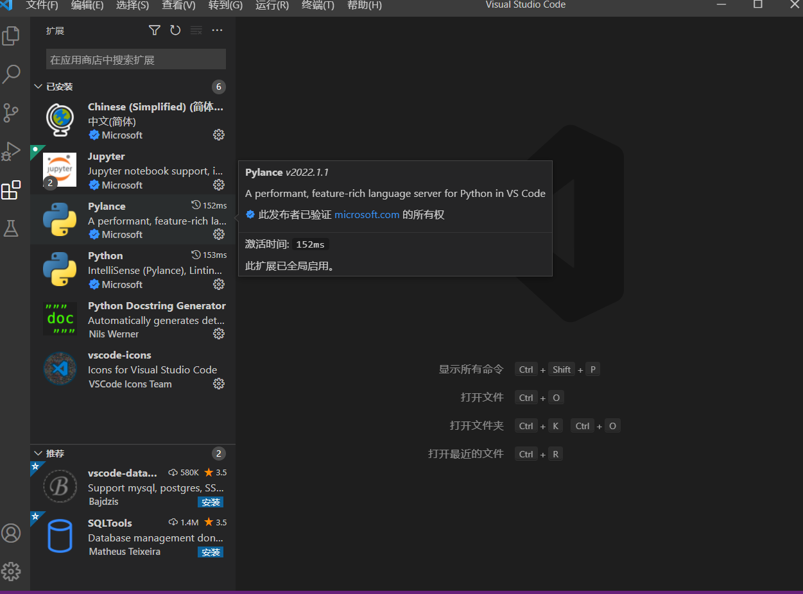Click the Jupyter extension logo
The image size is (803, 594).
pyautogui.click(x=60, y=169)
